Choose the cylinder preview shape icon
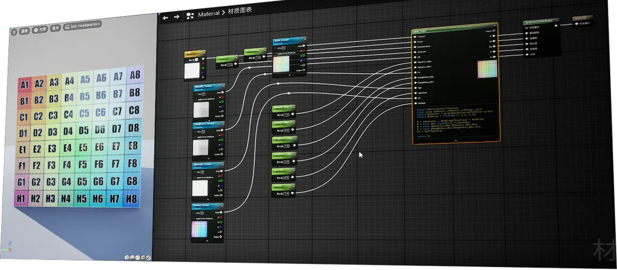 pos(127,257)
